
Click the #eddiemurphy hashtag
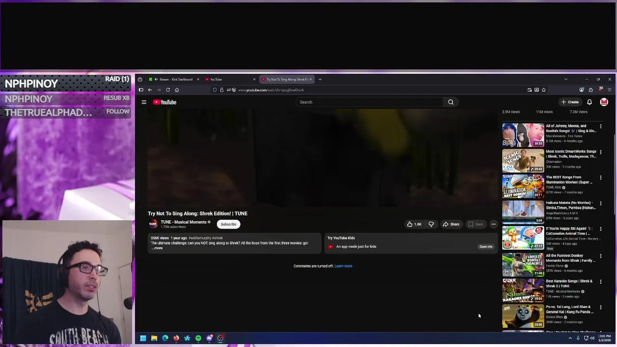(200, 238)
